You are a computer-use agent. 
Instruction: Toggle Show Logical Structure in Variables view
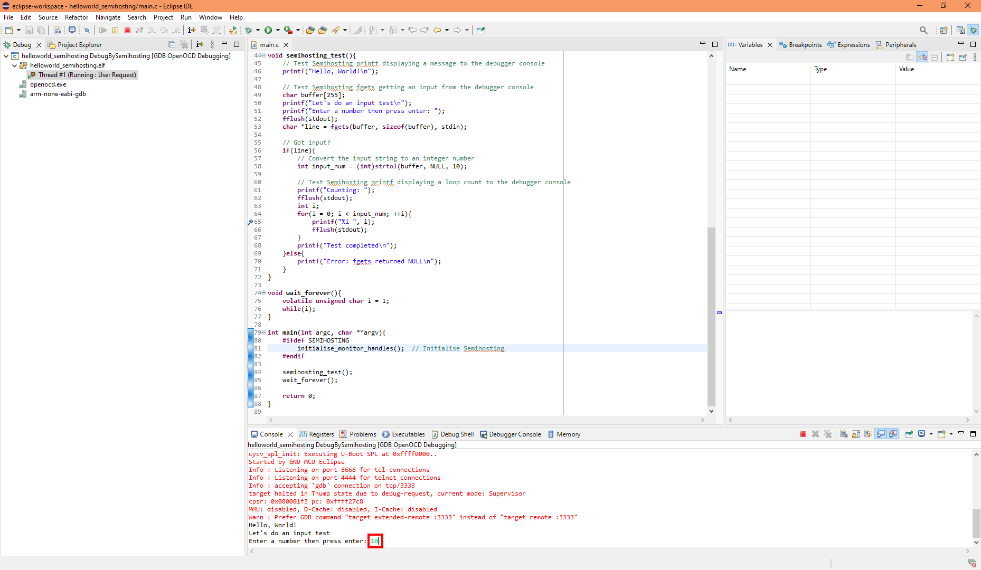pyautogui.click(x=922, y=57)
